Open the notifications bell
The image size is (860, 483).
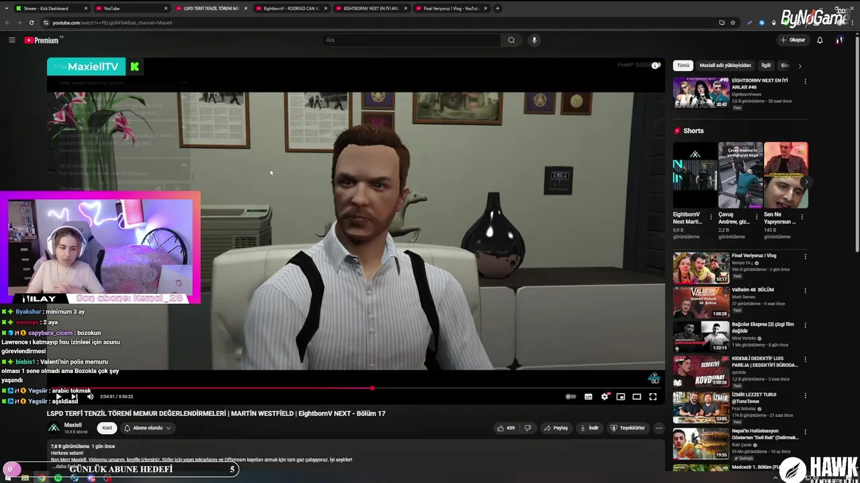point(820,40)
